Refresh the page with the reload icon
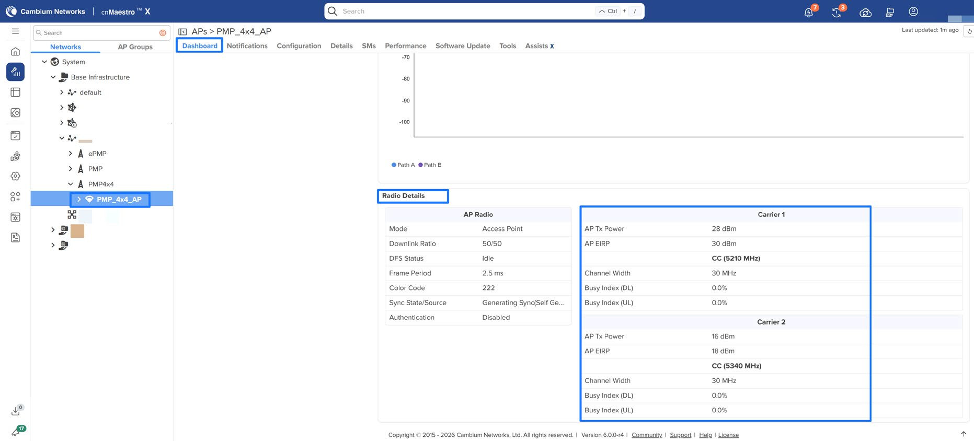The image size is (974, 441). (969, 31)
